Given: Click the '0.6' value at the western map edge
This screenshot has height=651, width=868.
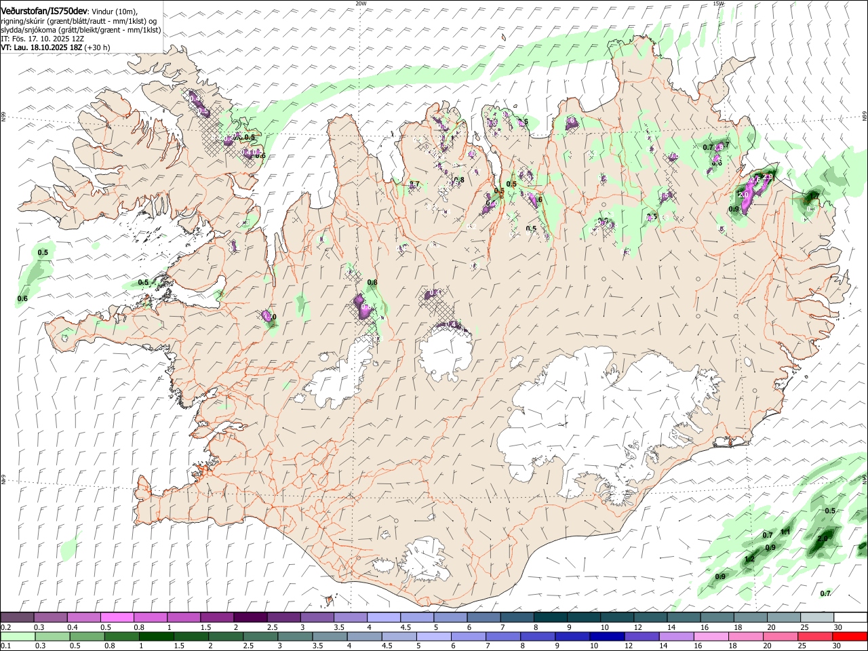Looking at the screenshot, I should (x=22, y=298).
